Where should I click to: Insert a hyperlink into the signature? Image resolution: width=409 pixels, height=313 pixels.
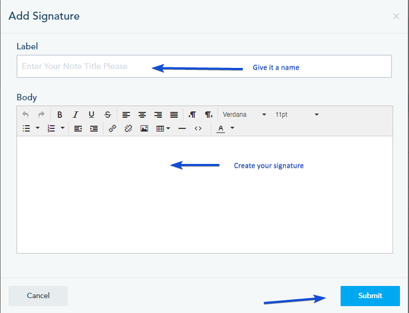[x=112, y=128]
